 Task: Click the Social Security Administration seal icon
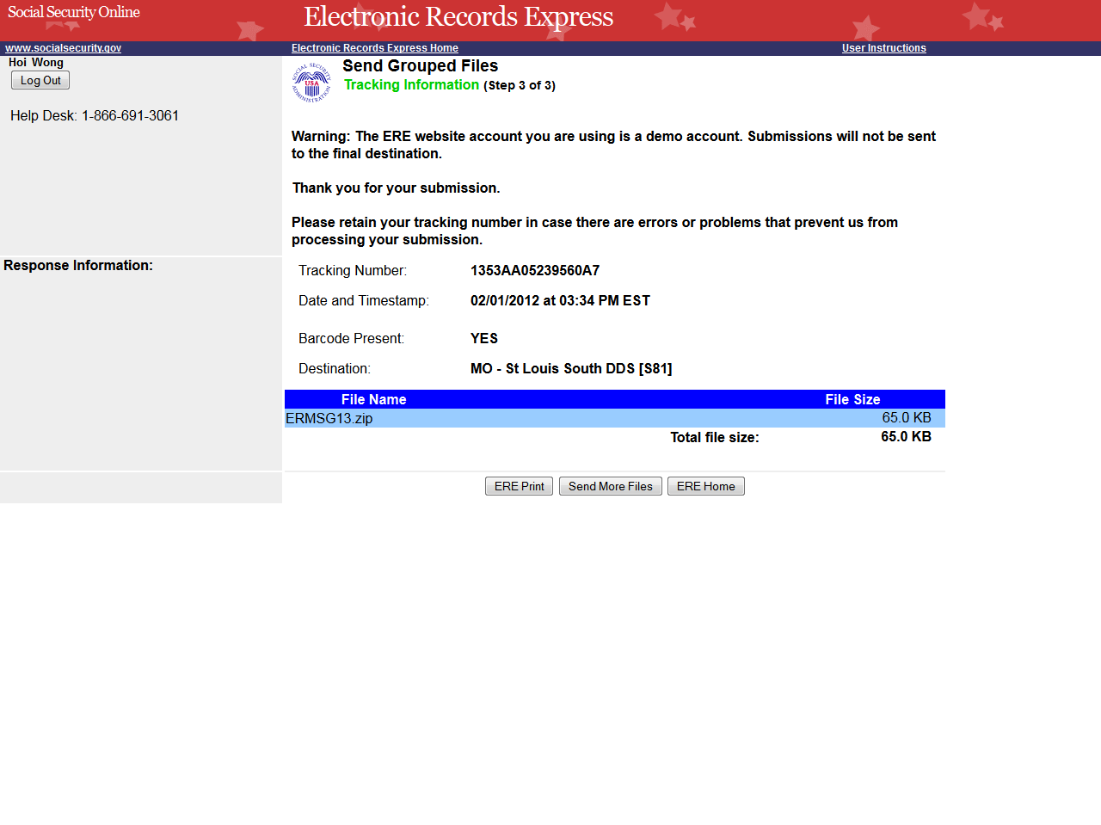click(311, 83)
